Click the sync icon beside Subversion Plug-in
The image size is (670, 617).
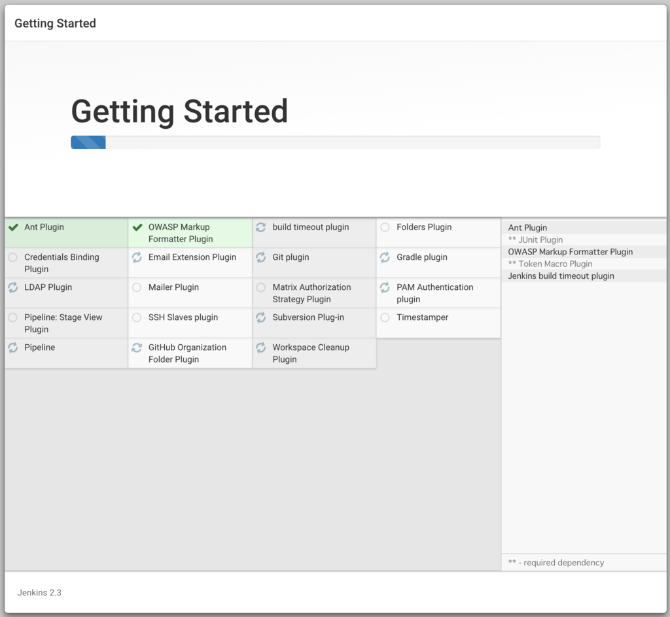(x=260, y=317)
